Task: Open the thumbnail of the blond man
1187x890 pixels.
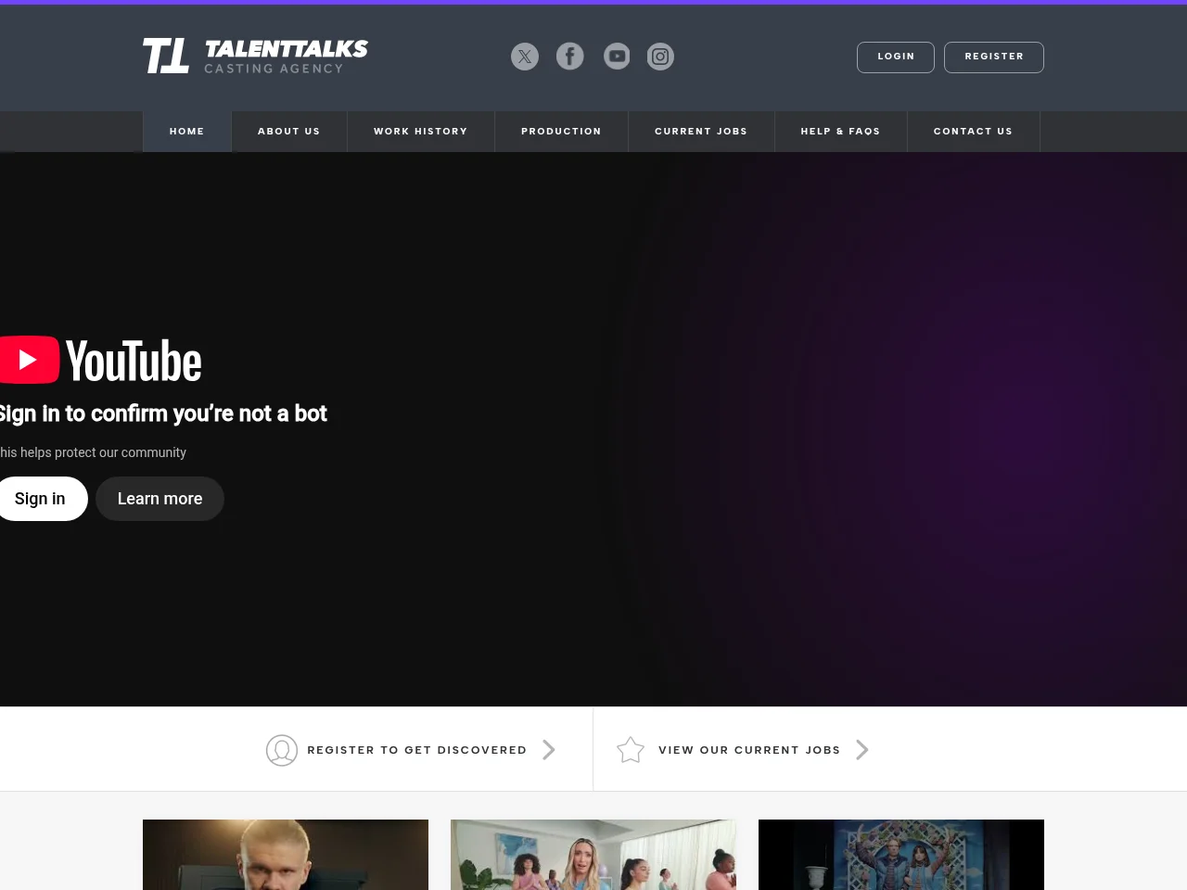Action: coord(286,855)
